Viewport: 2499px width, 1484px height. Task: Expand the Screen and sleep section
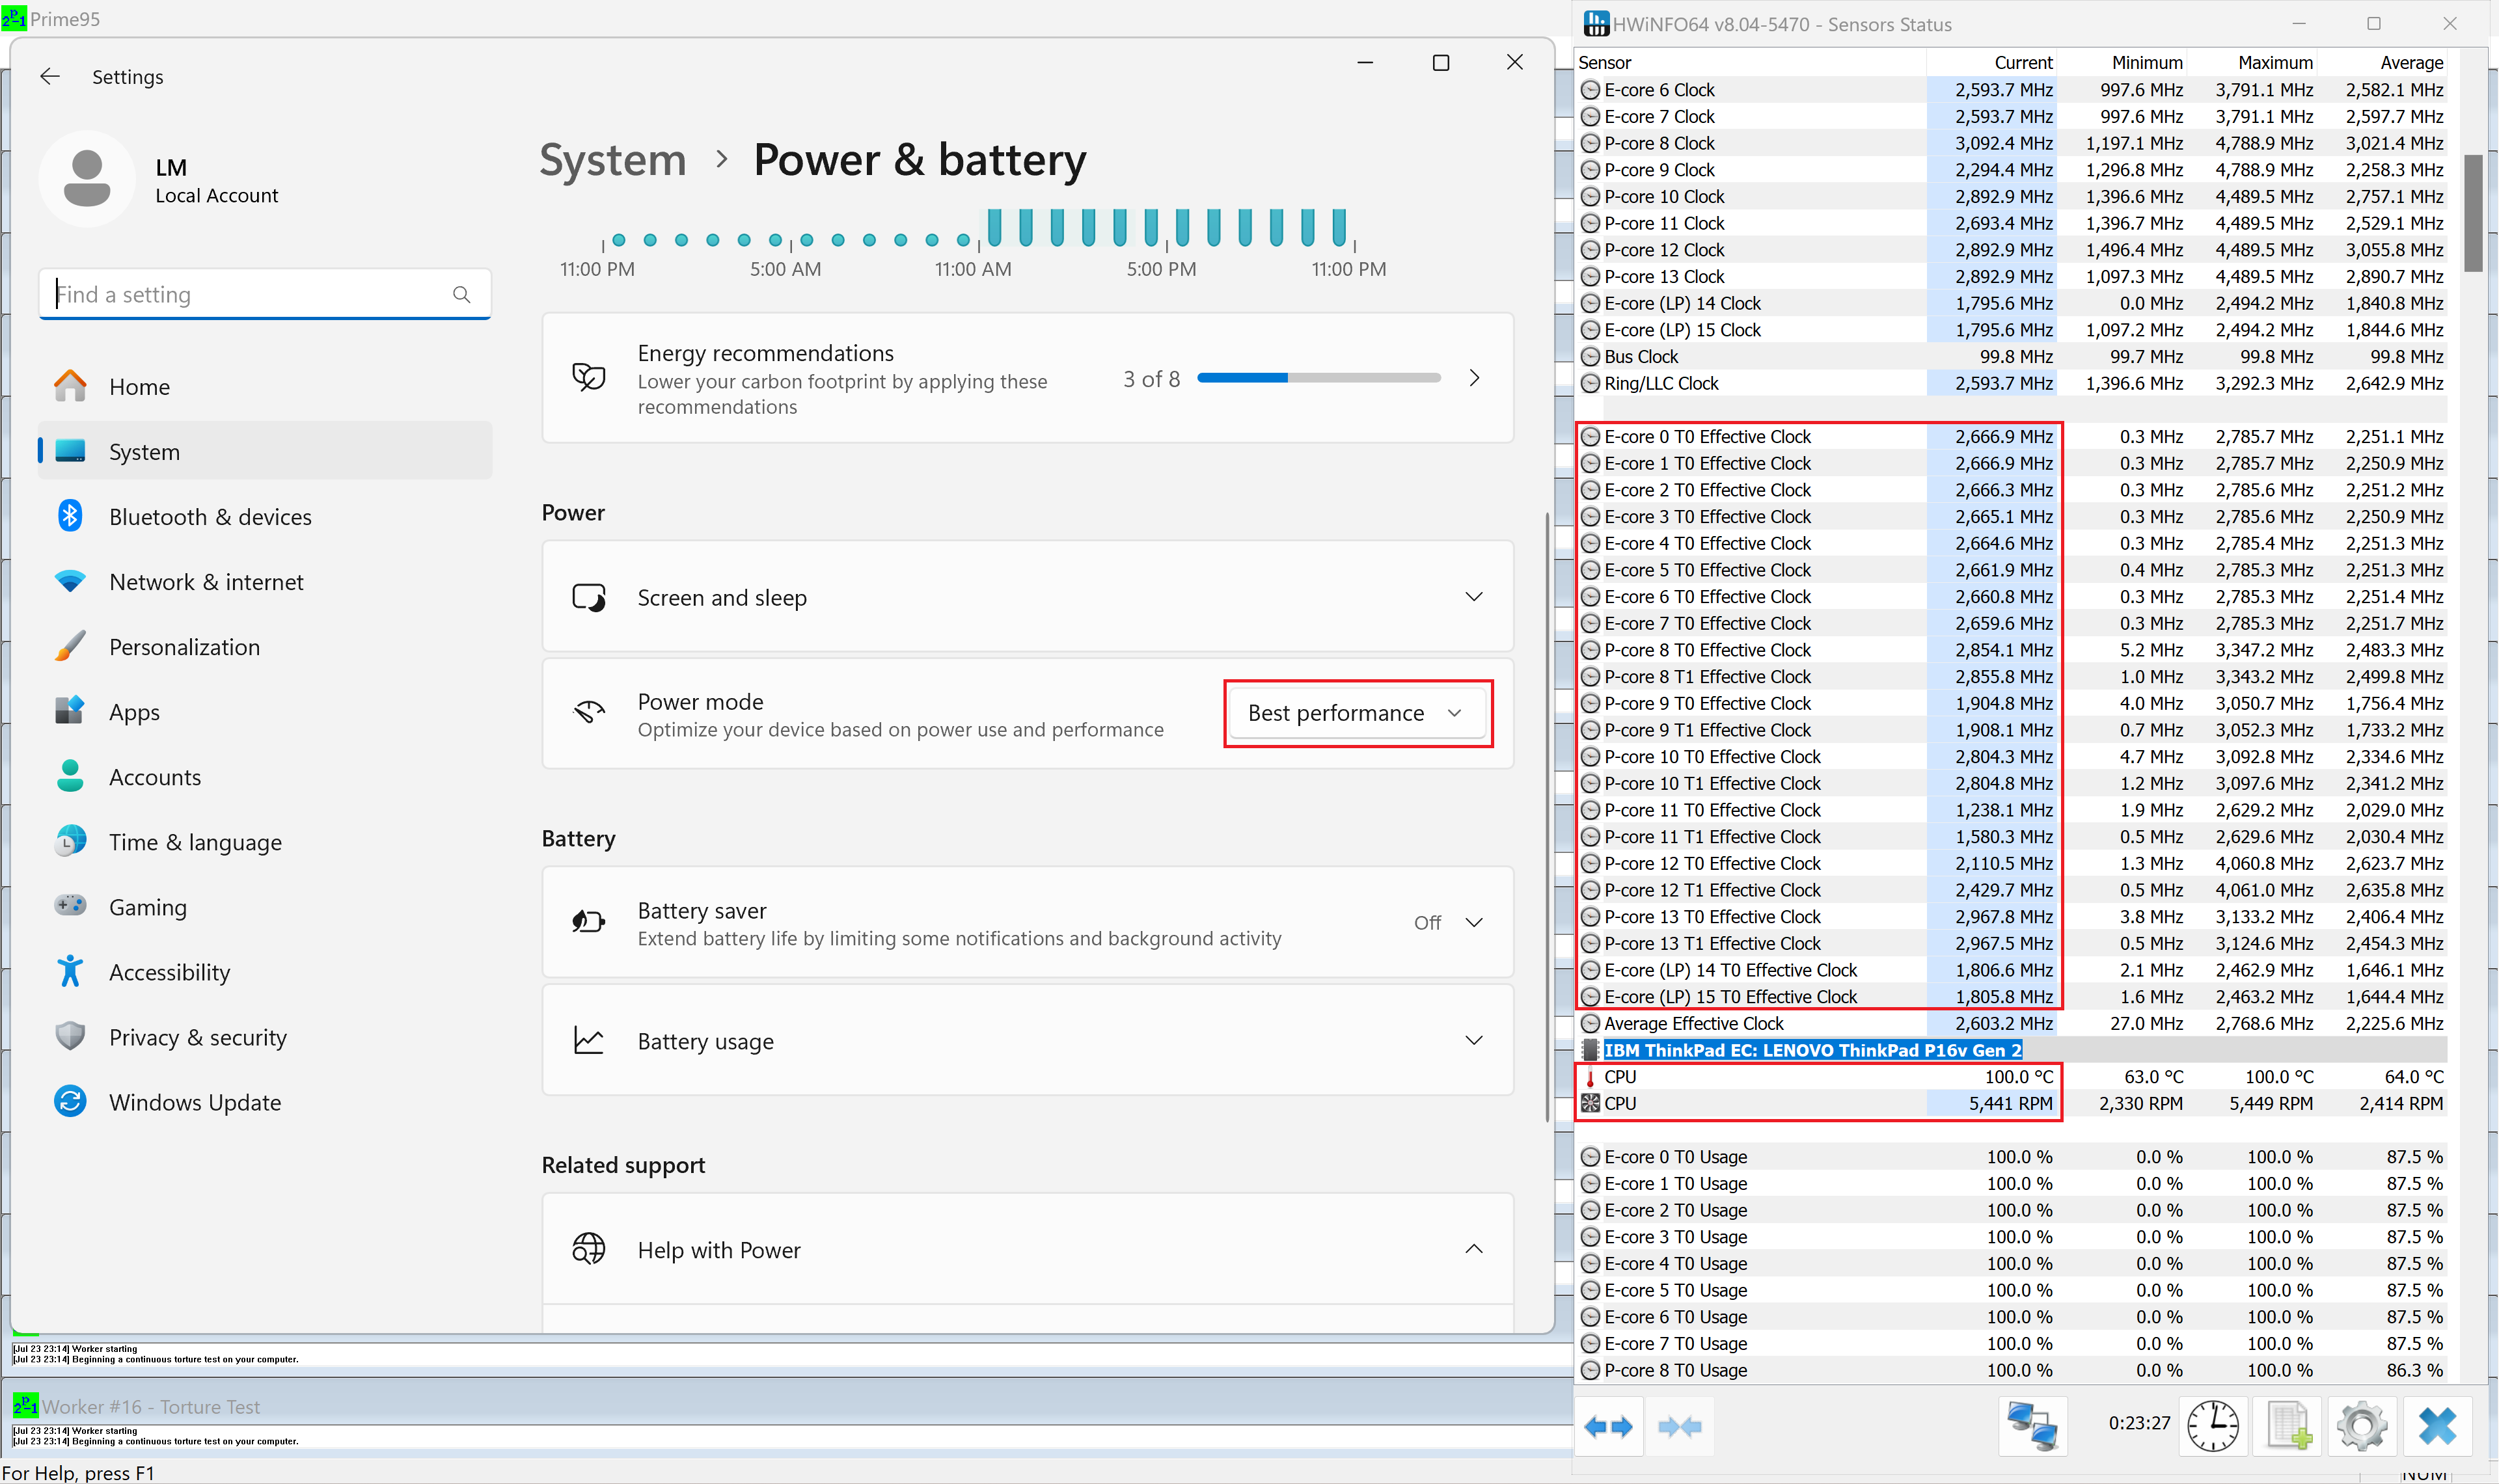[1475, 596]
